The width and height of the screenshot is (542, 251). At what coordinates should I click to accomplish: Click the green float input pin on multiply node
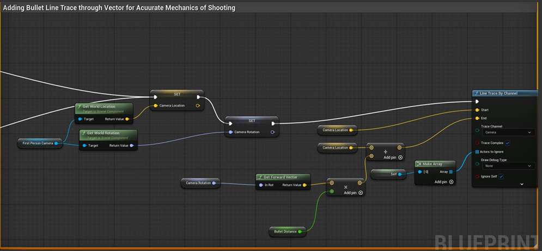[x=332, y=191]
